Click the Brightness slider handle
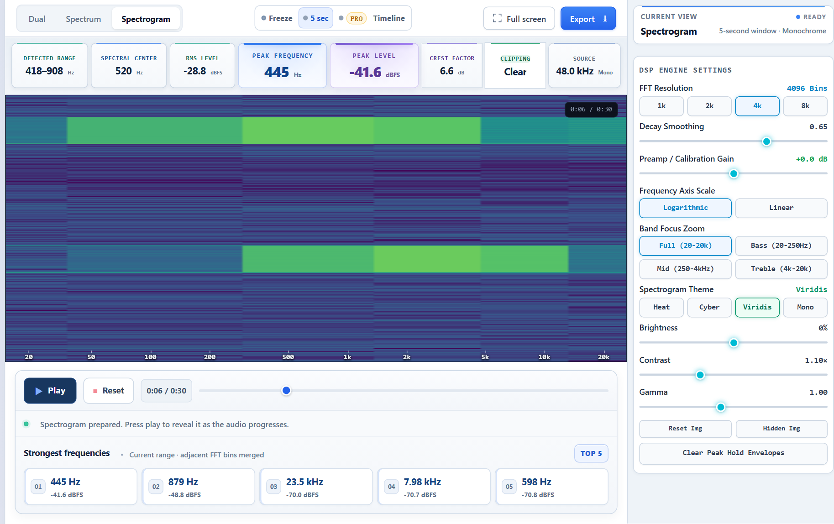The image size is (834, 524). tap(734, 343)
